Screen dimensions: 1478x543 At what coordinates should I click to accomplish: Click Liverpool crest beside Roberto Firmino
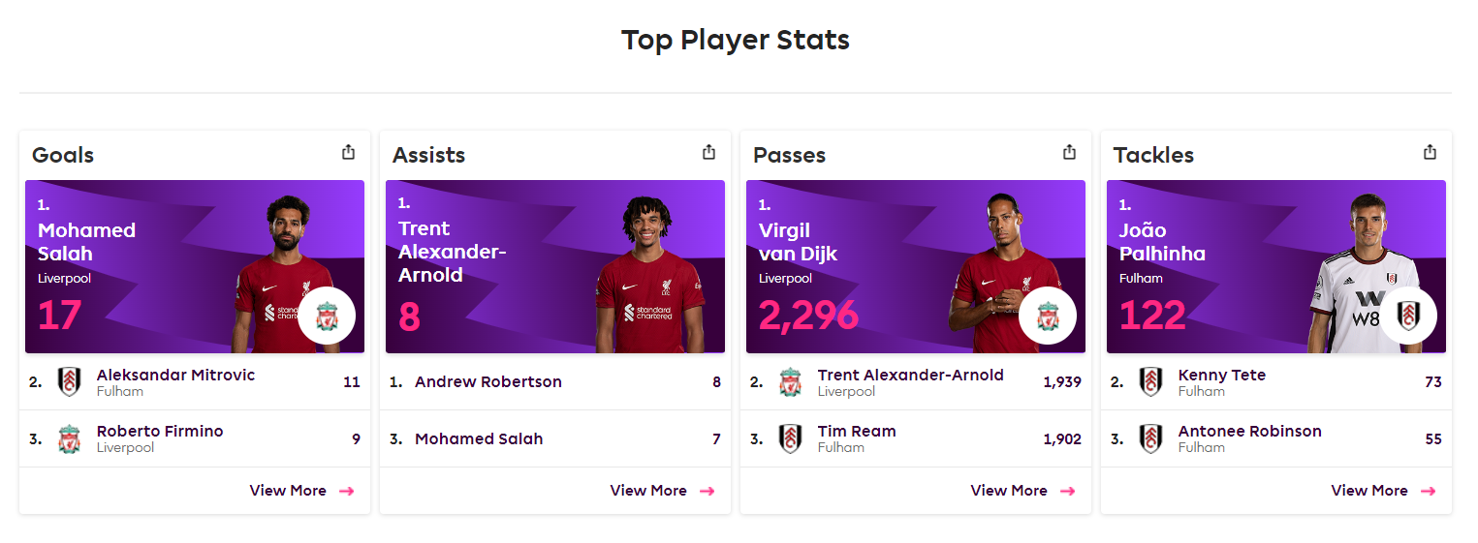coord(69,438)
